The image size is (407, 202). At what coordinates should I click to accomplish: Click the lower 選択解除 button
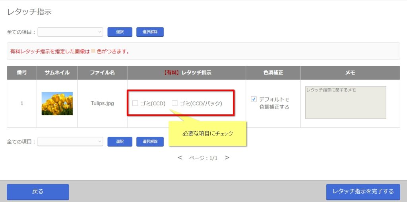150,142
